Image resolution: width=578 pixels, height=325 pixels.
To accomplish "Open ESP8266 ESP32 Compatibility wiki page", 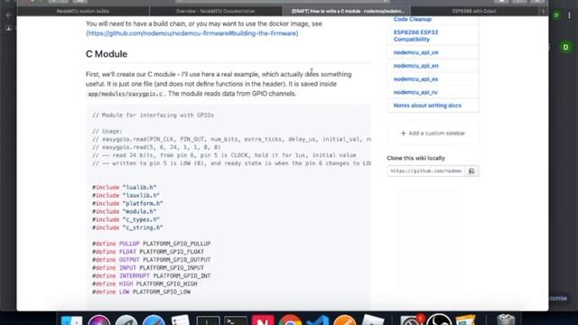I will (415, 36).
